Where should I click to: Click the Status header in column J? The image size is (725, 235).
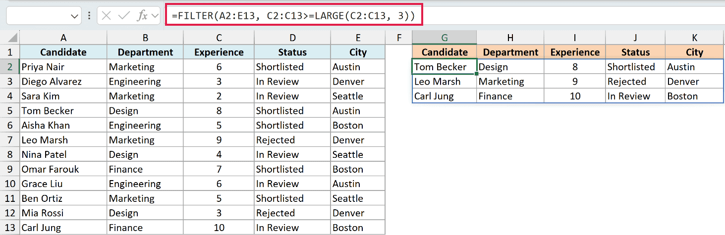pos(635,52)
